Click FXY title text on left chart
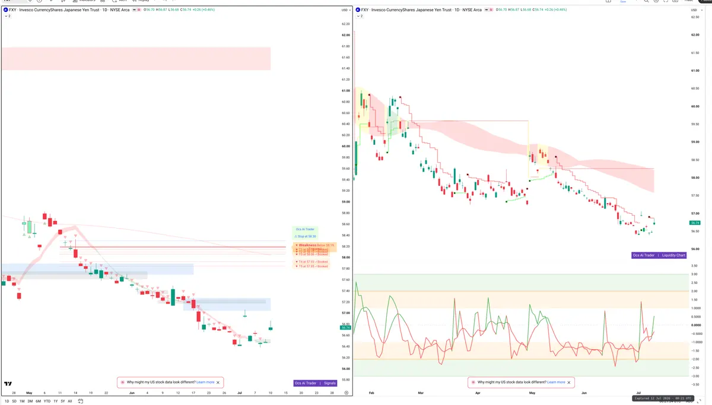The image size is (712, 405). tap(69, 10)
